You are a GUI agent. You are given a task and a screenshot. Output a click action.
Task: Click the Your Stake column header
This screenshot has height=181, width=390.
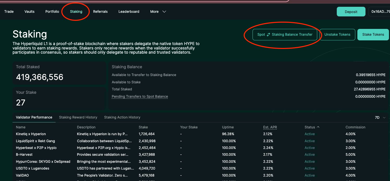tap(189, 127)
